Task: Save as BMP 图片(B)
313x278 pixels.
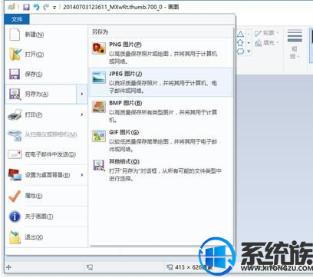Action: 160,111
